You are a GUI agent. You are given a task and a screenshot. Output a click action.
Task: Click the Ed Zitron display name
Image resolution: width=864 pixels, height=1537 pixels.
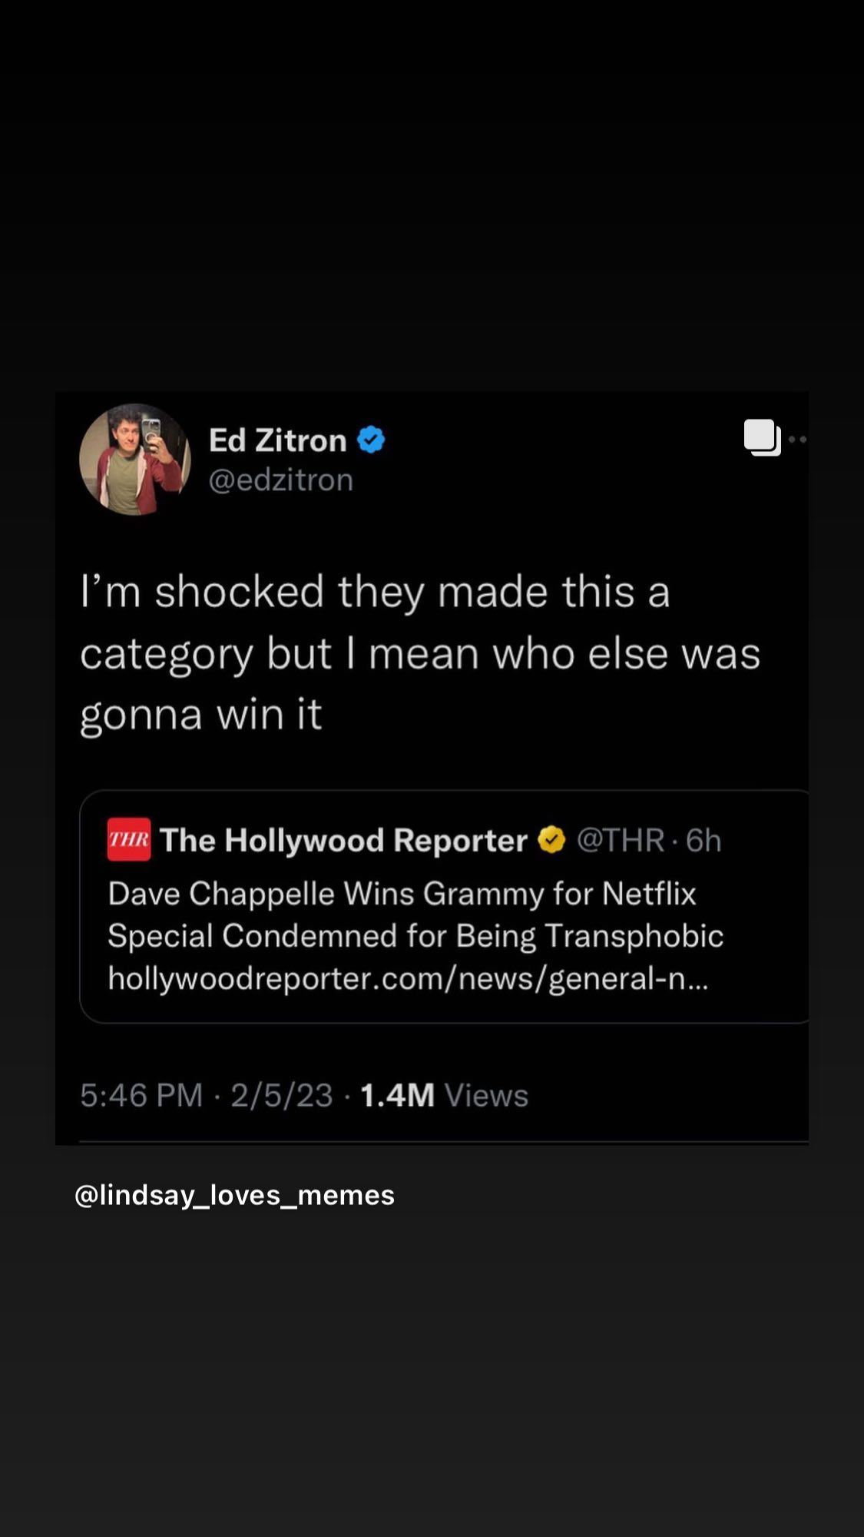pos(277,440)
